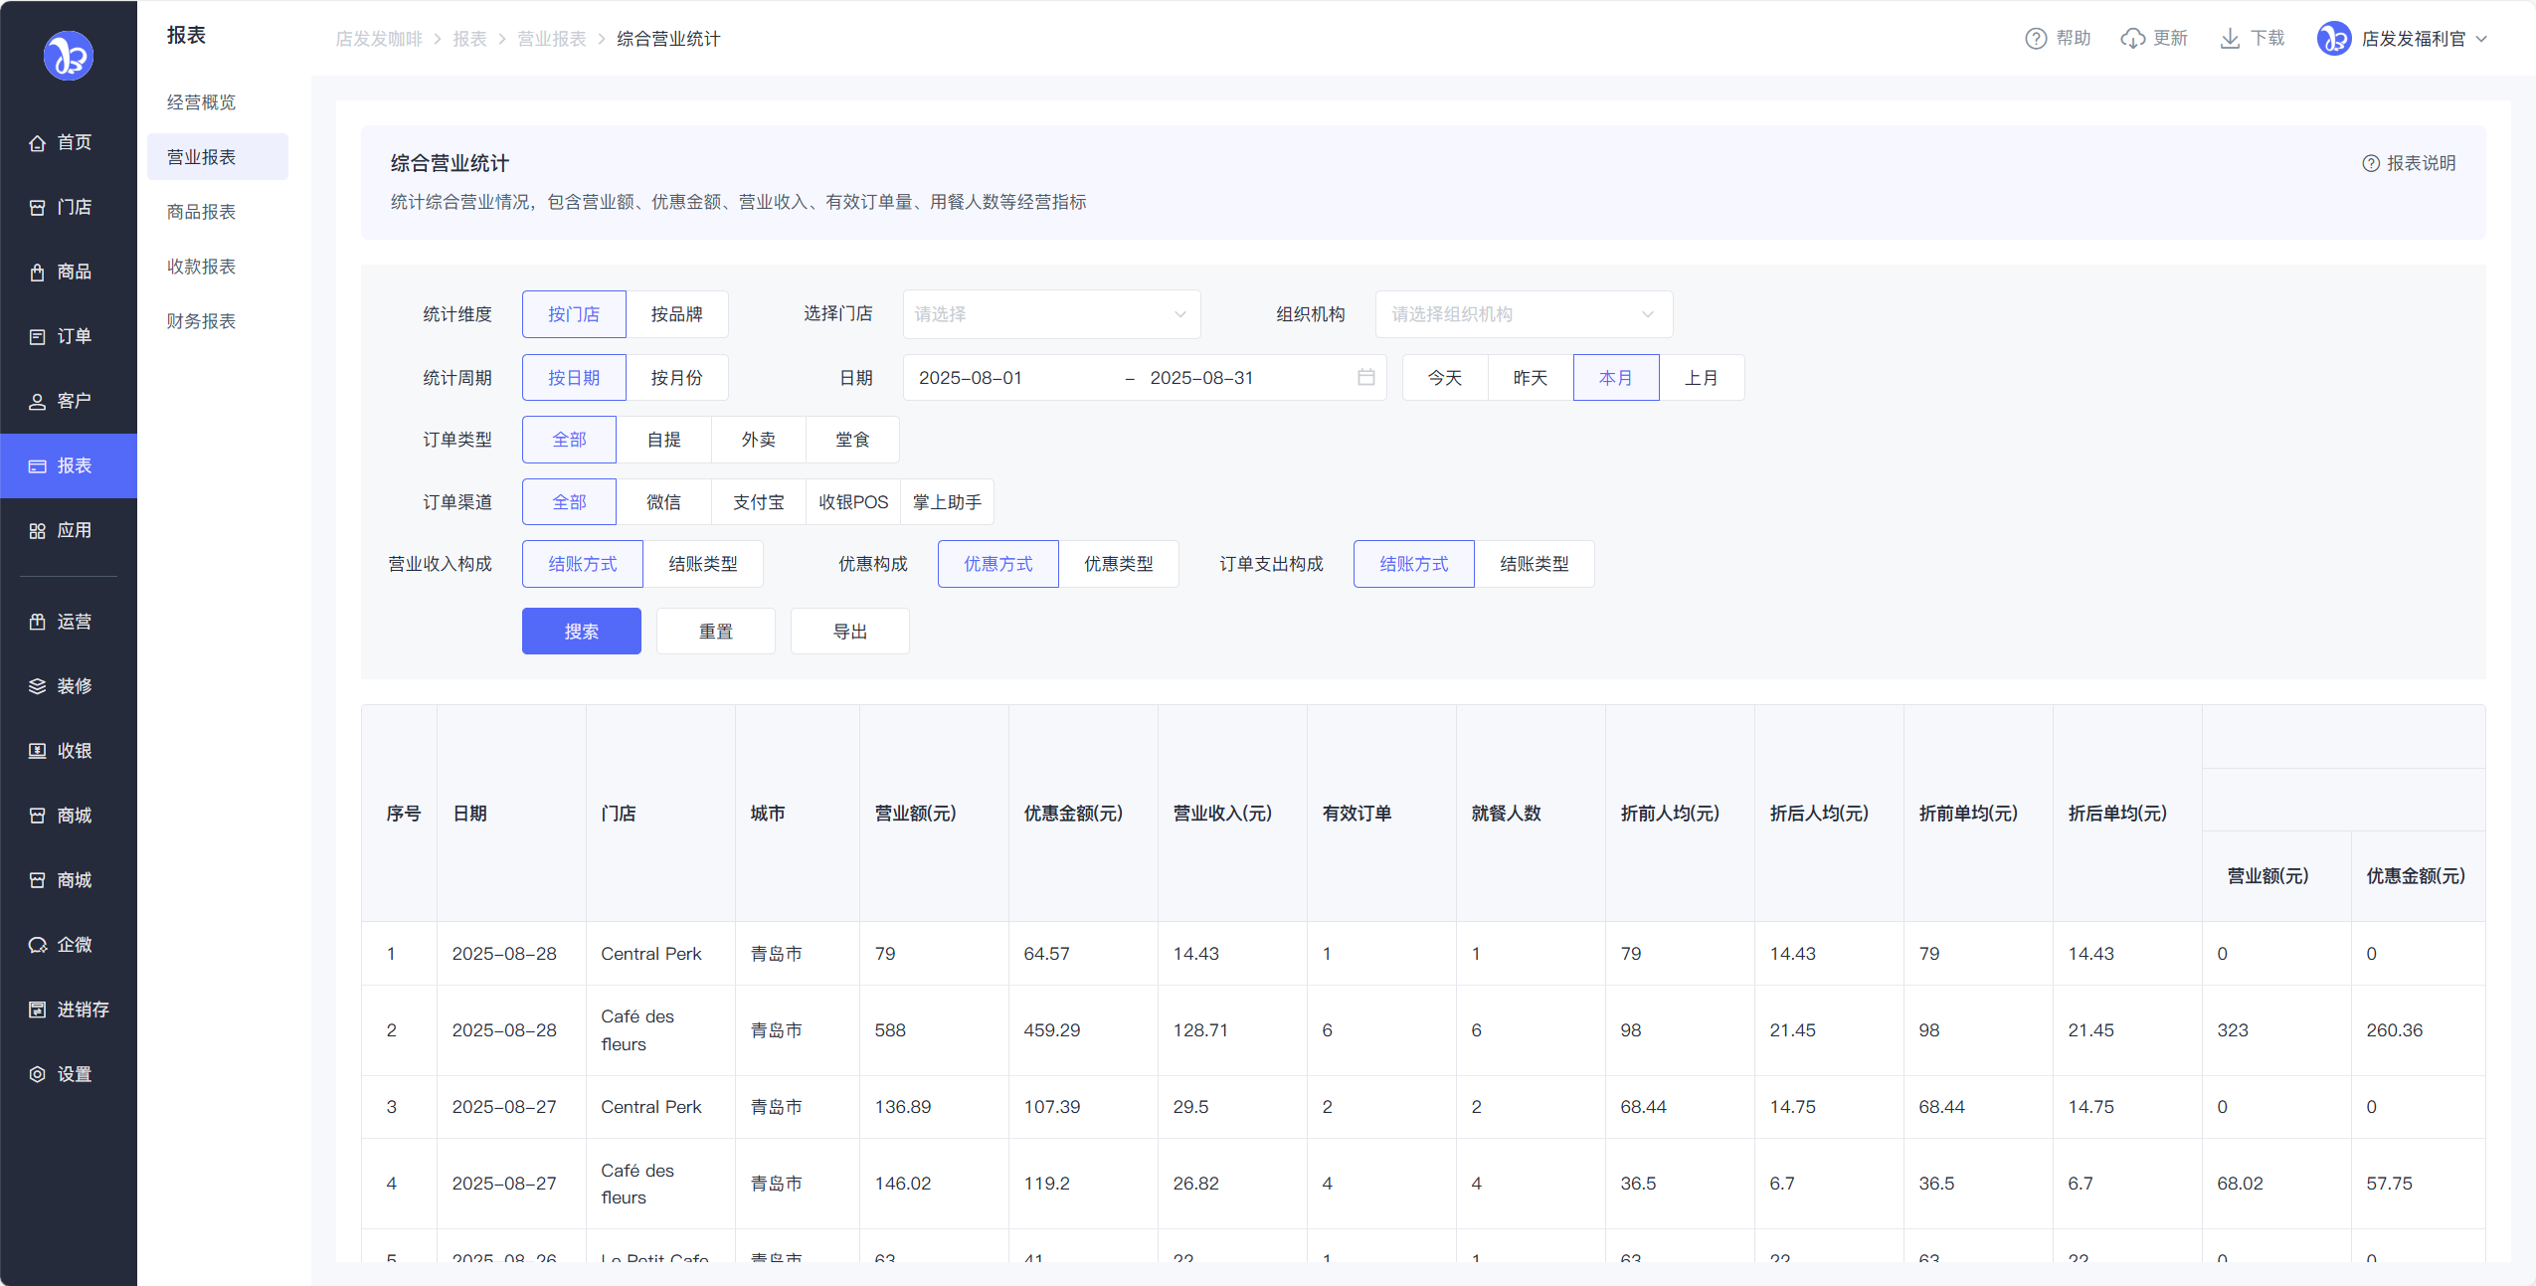Open the 订单 orders icon
The height and width of the screenshot is (1286, 2536).
pyautogui.click(x=38, y=337)
